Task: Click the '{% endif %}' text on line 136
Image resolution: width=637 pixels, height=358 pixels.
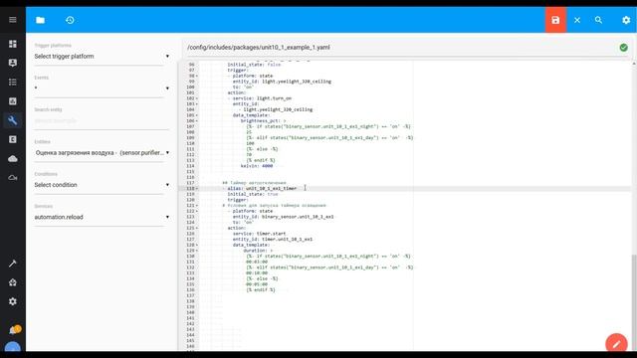Action: tap(261, 290)
